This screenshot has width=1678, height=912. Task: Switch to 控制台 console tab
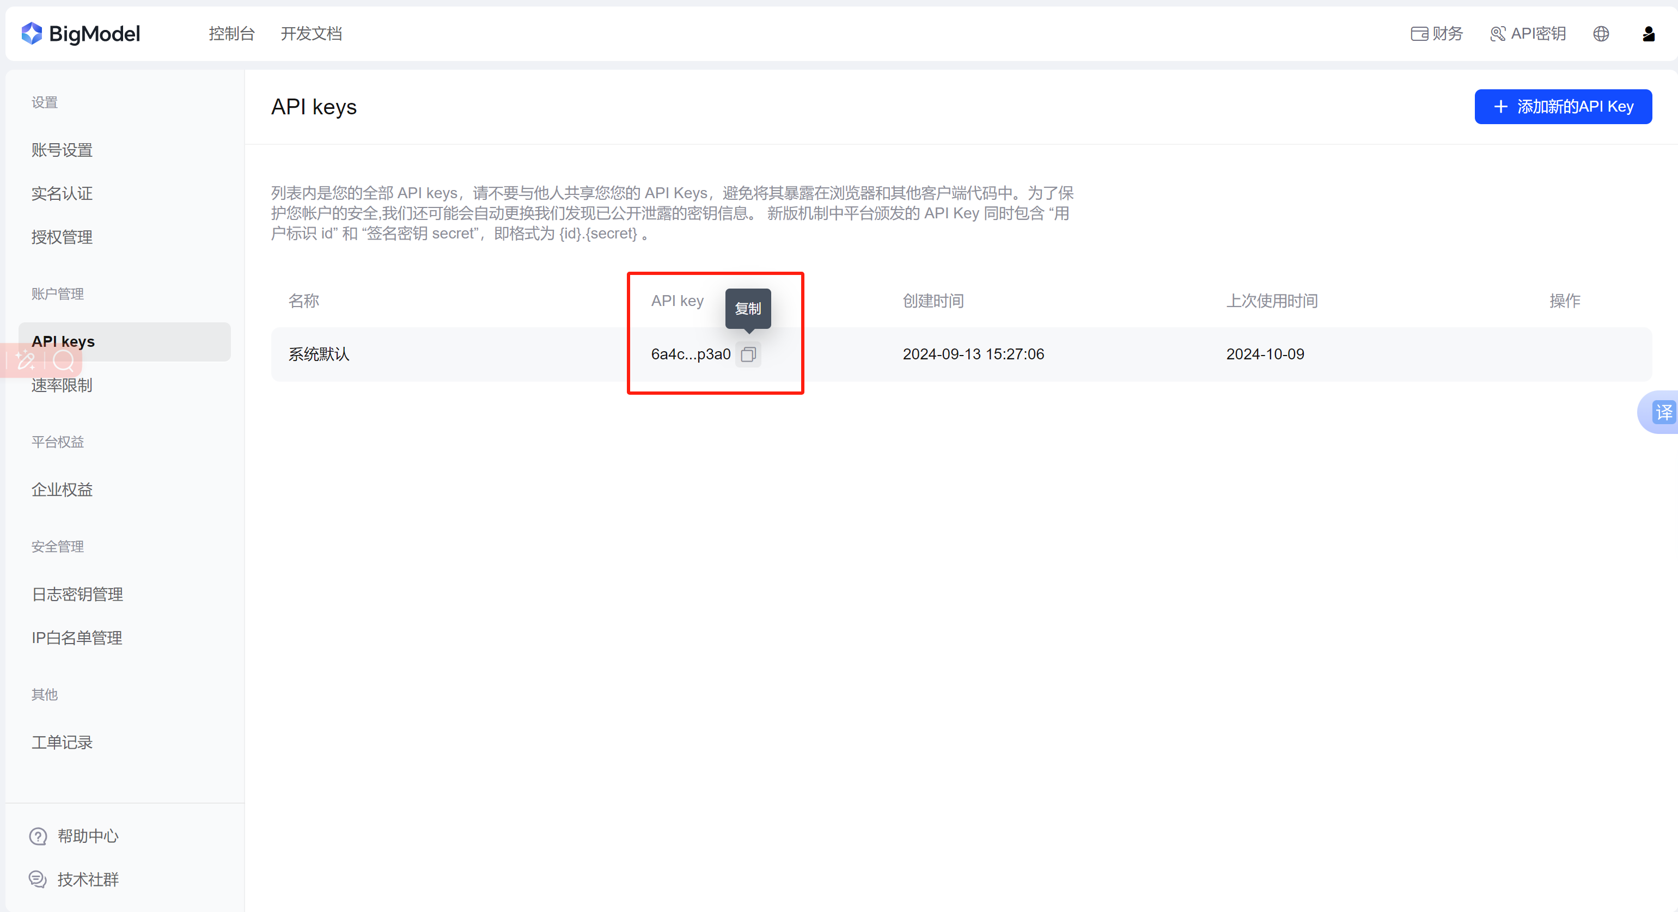[231, 34]
